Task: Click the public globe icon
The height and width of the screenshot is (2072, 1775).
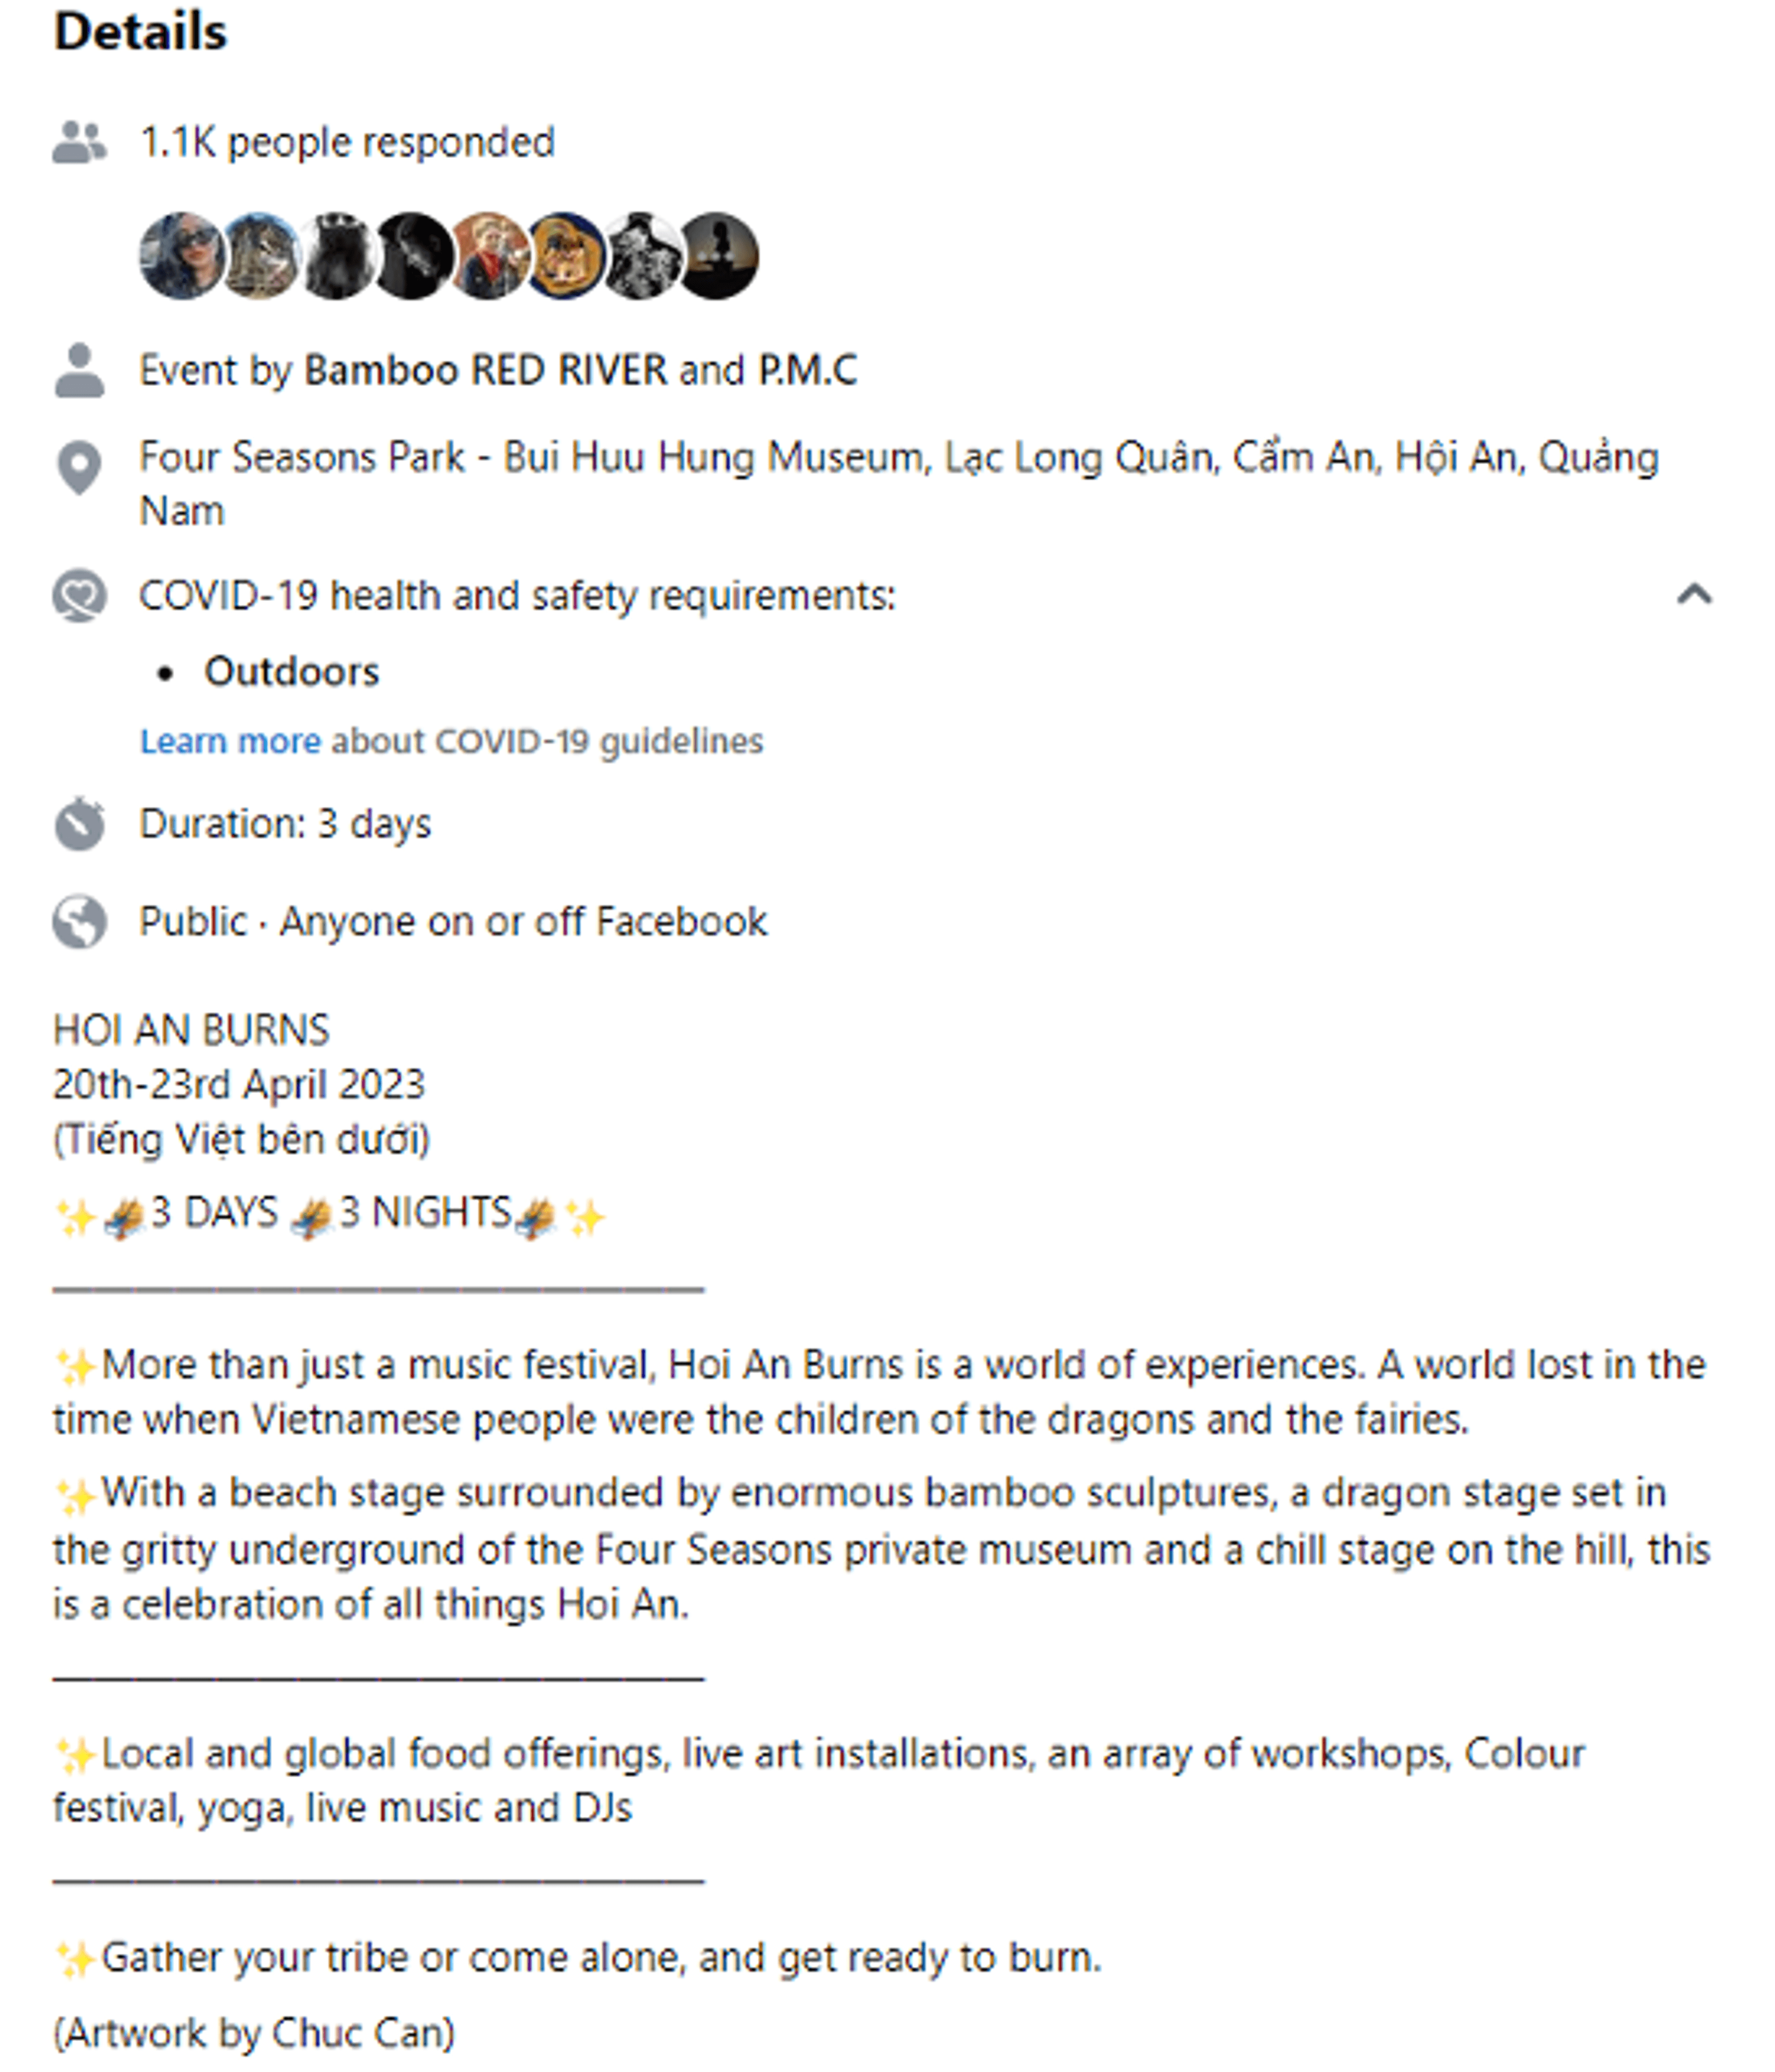Action: point(79,921)
